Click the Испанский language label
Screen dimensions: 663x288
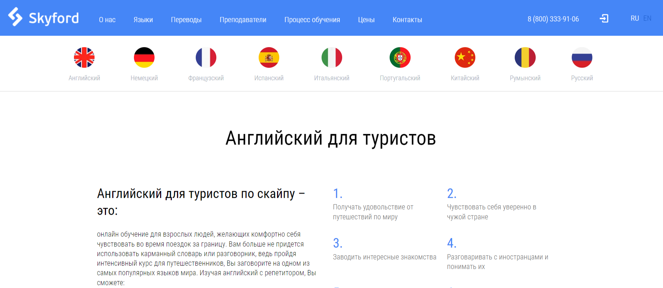tap(269, 78)
